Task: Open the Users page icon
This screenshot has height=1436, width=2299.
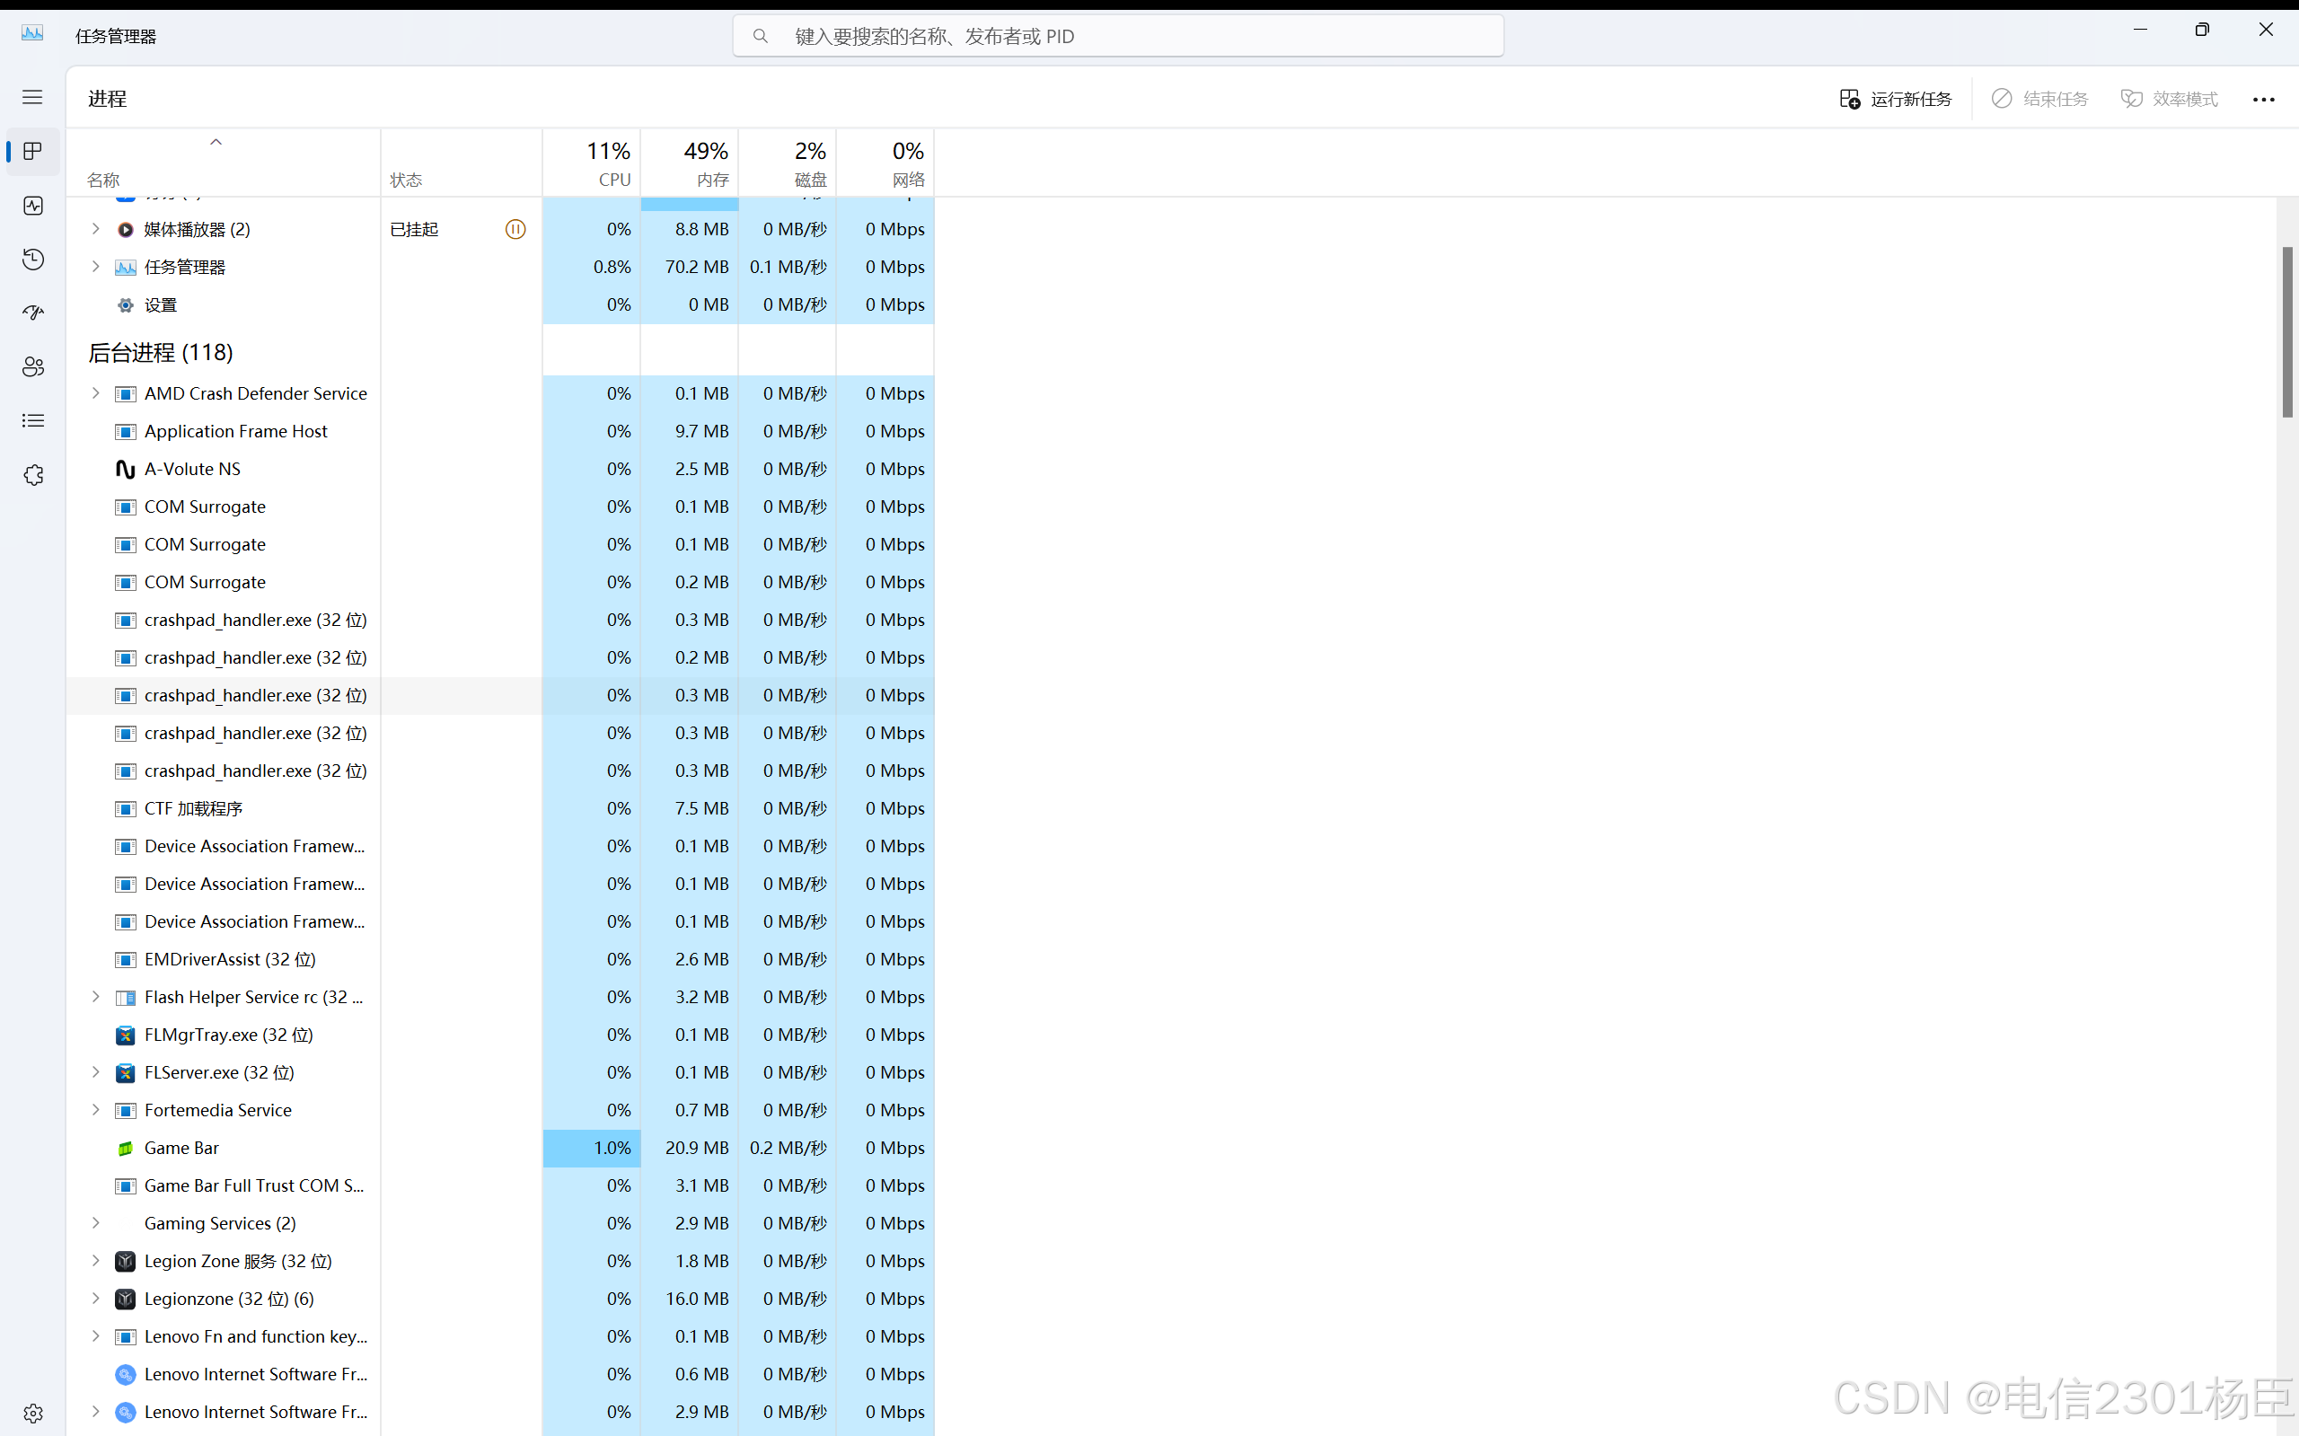Action: click(33, 366)
